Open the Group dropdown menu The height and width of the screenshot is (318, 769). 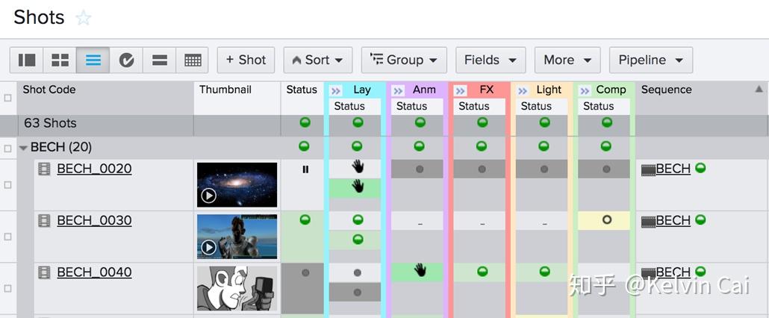point(404,60)
